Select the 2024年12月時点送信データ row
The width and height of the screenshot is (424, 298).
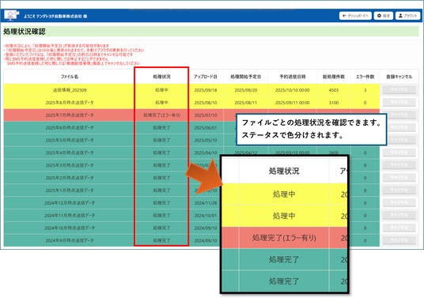click(x=191, y=203)
